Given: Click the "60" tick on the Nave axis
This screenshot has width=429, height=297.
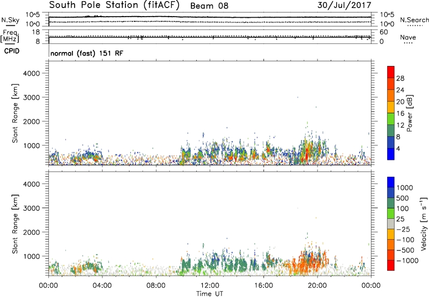Looking at the screenshot, I should (x=383, y=32).
